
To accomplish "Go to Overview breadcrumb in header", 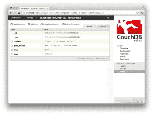I will (16, 18).
